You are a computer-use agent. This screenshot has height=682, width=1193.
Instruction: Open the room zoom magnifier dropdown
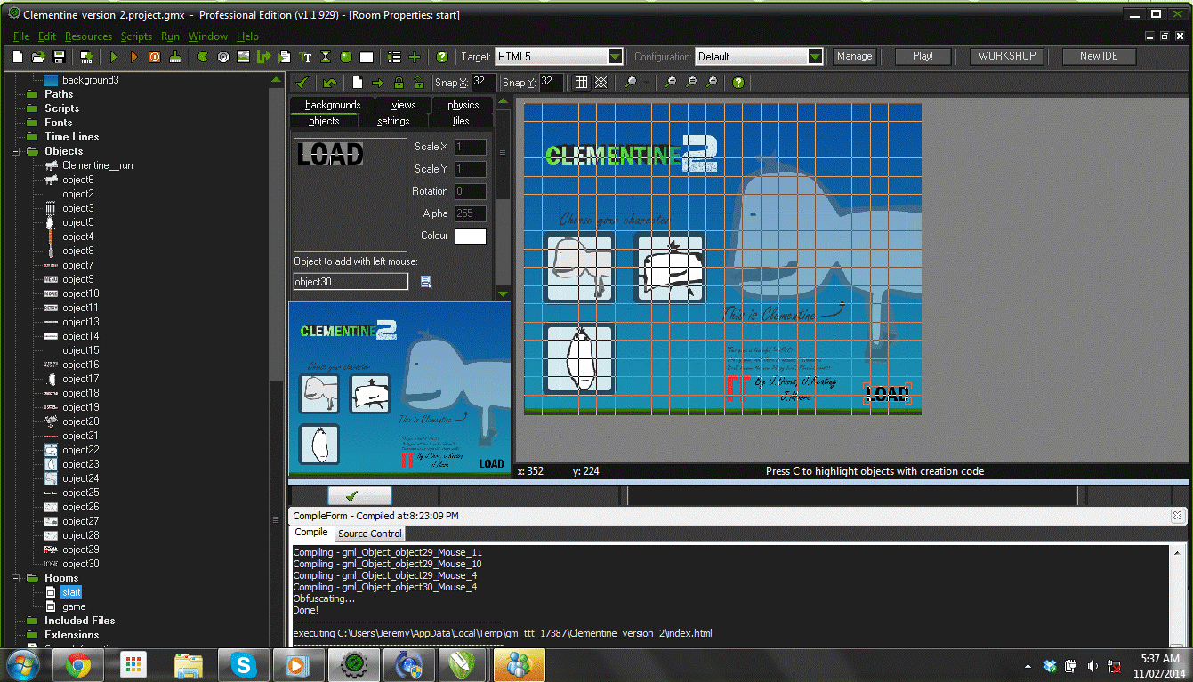click(646, 82)
